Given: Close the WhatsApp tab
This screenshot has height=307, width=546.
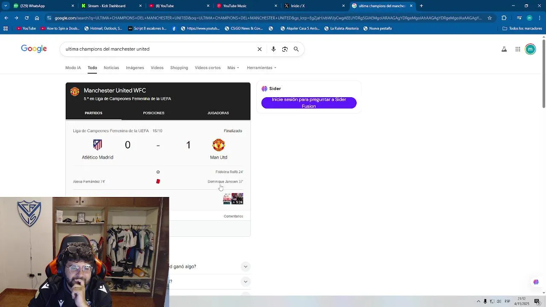Looking at the screenshot, I should [x=73, y=6].
